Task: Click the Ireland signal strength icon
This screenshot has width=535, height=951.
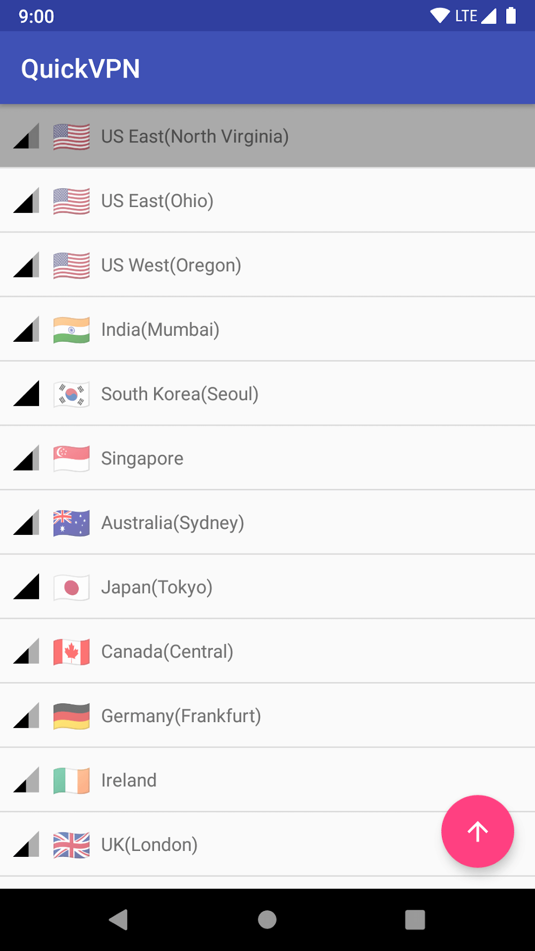Action: coord(27,780)
